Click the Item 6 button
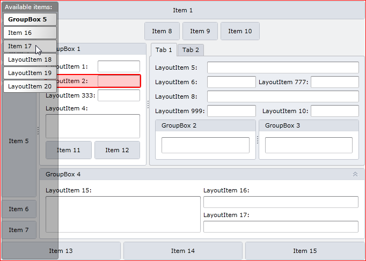 tap(19, 209)
